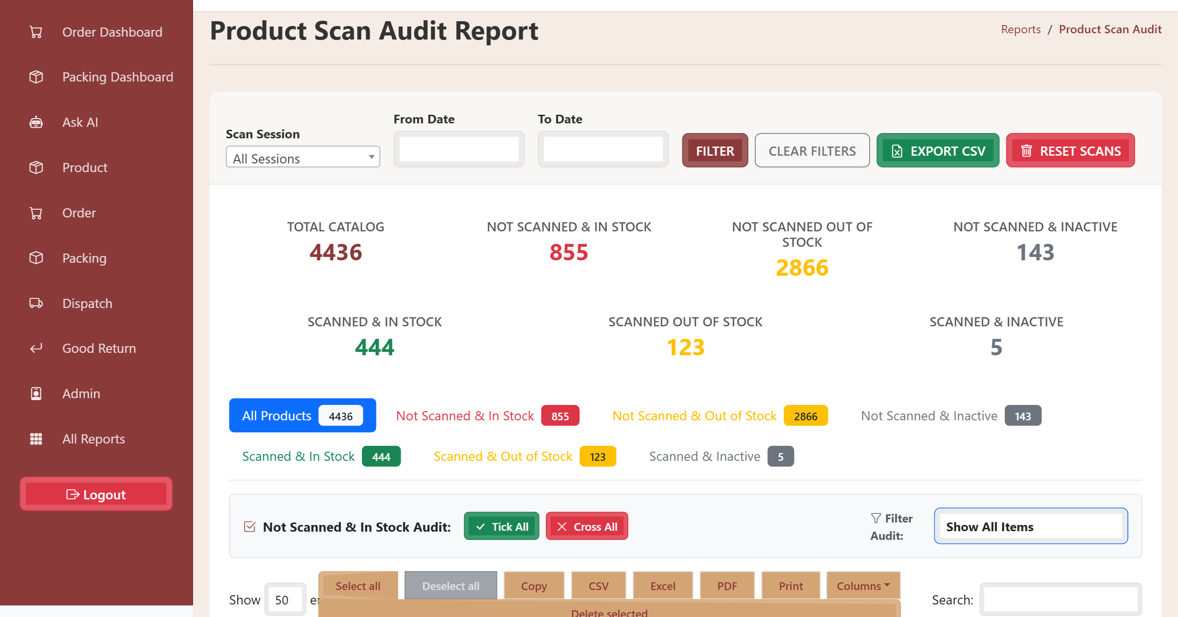
Task: Expand the Scan Session dropdown
Action: (x=303, y=157)
